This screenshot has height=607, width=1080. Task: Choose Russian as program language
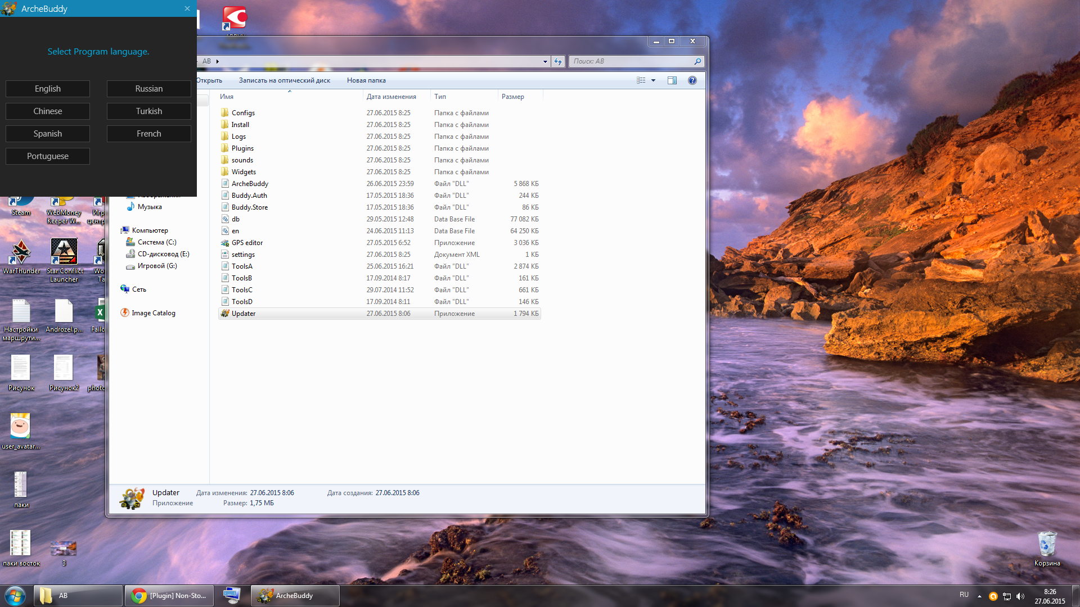tap(148, 89)
